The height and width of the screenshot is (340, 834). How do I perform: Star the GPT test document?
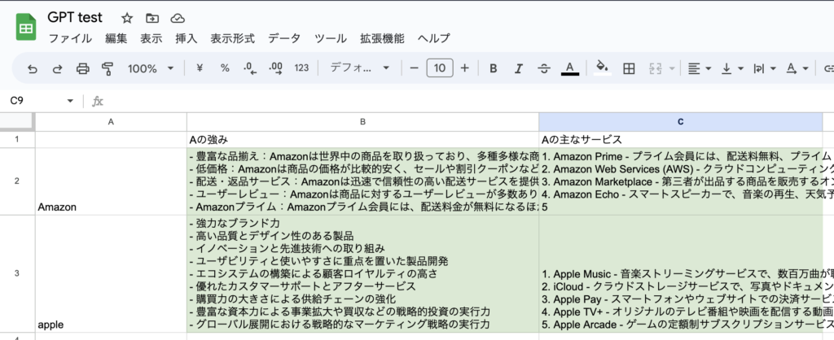point(126,19)
